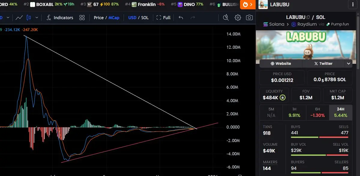Open trending token #5 DINO
This screenshot has height=176, width=360.
[x=187, y=4]
